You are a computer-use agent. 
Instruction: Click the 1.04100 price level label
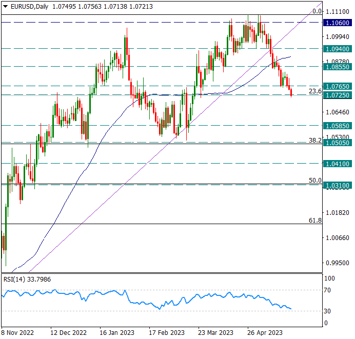338,164
